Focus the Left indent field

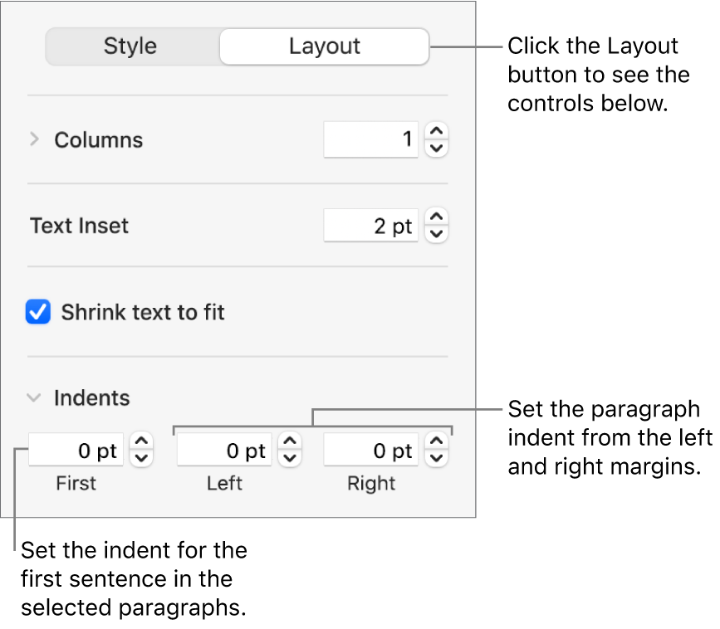pyautogui.click(x=224, y=451)
